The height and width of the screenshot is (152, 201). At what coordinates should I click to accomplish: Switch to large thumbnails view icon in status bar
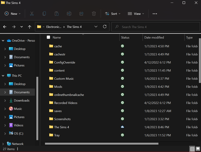198,149
